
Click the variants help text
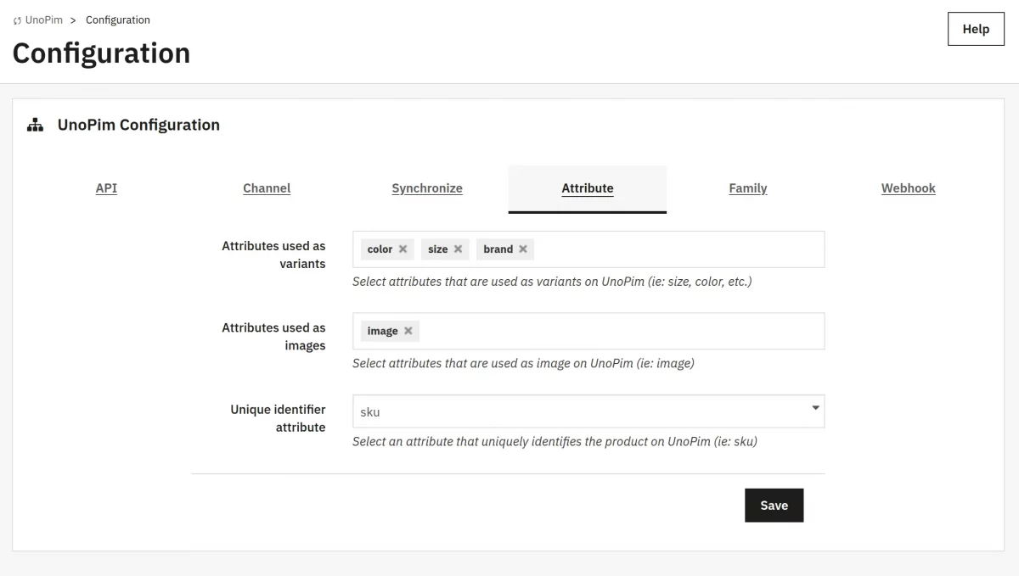pos(552,282)
